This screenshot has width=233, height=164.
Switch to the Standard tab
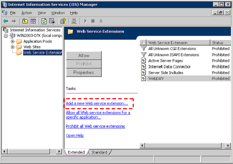[x=99, y=152]
